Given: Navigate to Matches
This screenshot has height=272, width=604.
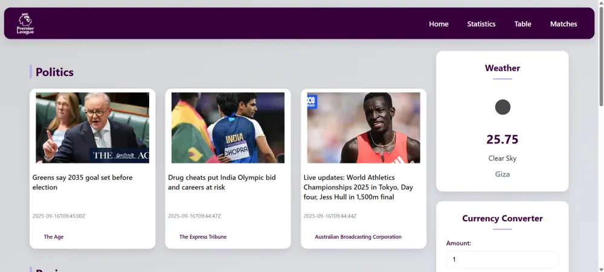Looking at the screenshot, I should pyautogui.click(x=564, y=24).
